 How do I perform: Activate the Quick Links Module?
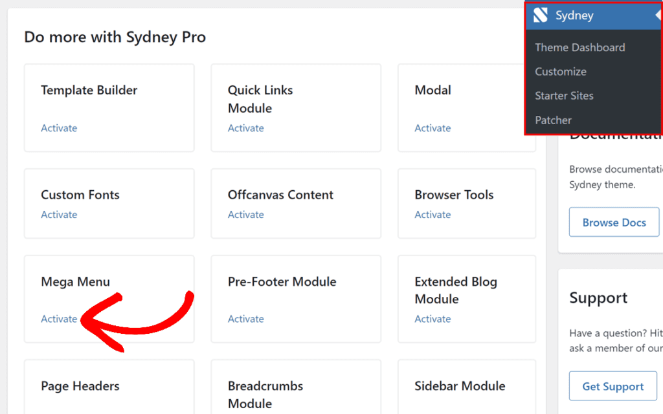point(246,128)
